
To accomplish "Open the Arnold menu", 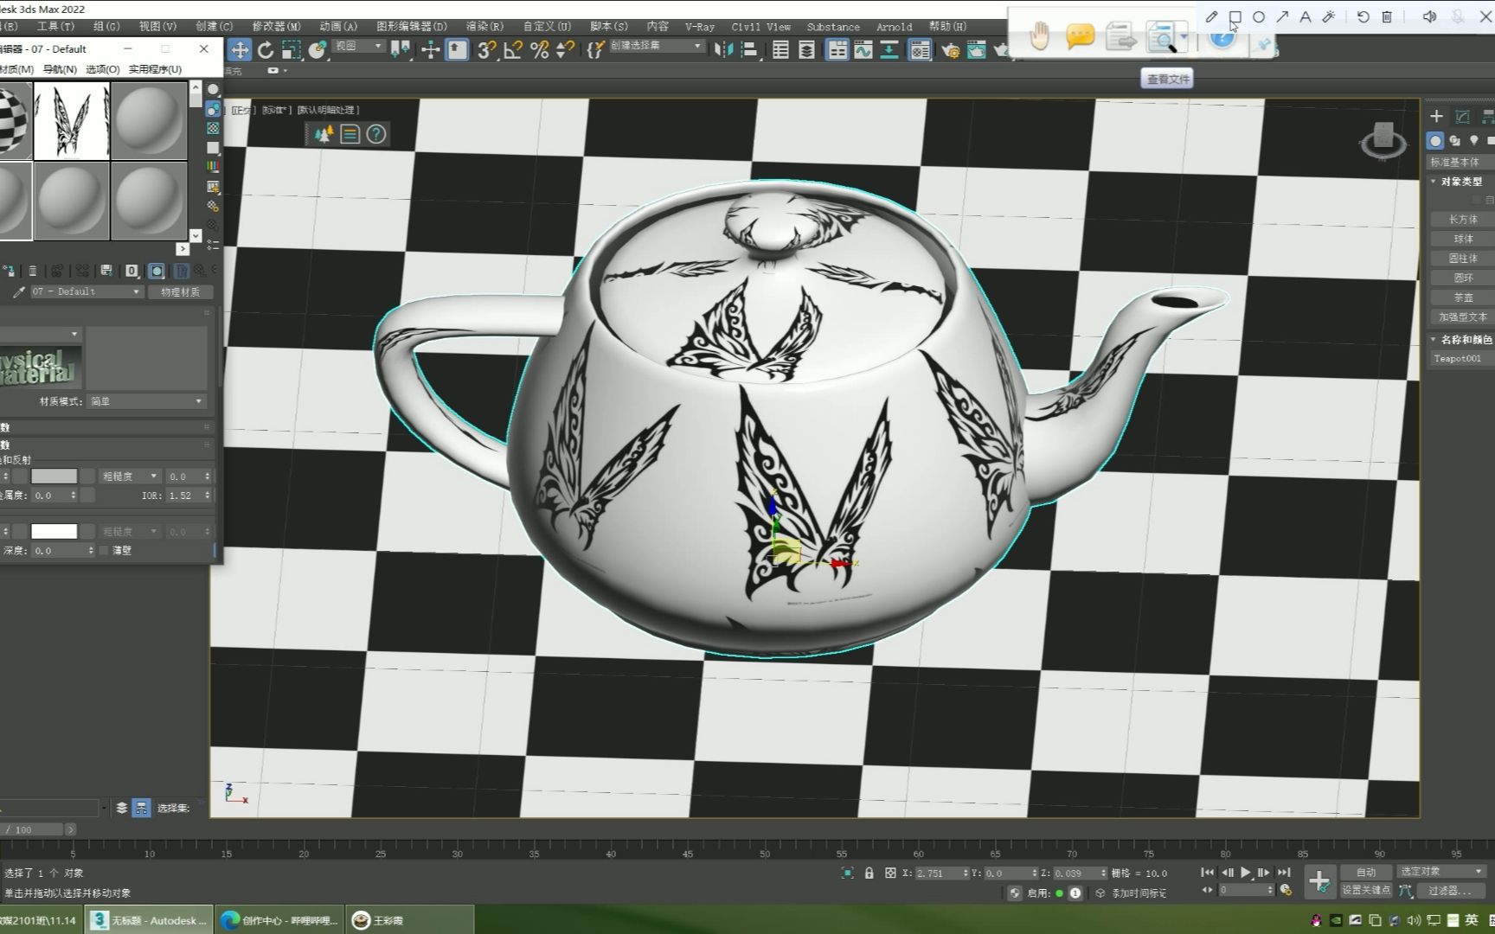I will (x=894, y=27).
